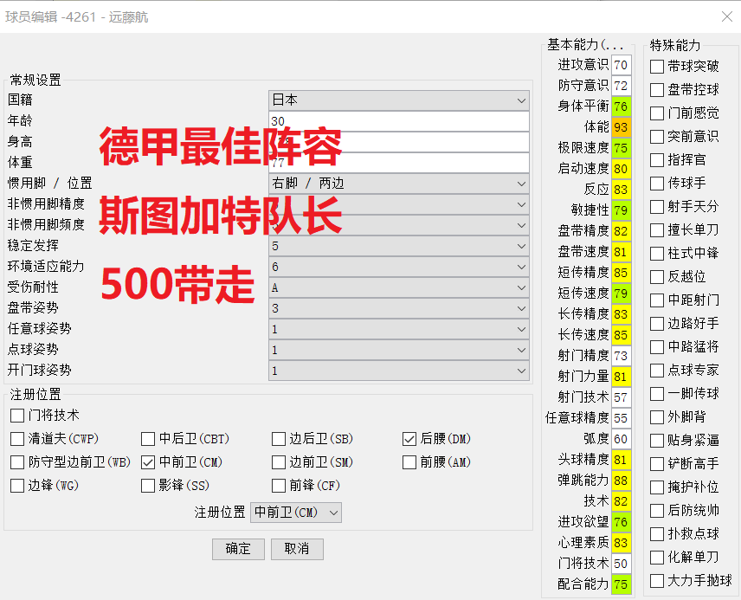Image resolution: width=741 pixels, height=600 pixels.
Task: Click the 门将技术 value field 50
Action: 621,564
